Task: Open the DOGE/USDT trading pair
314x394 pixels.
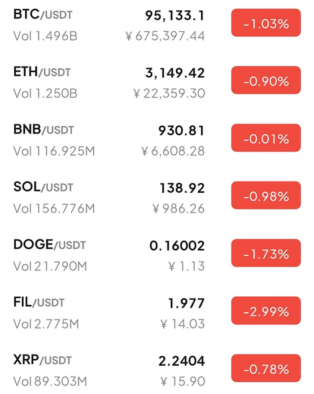Action: (x=49, y=245)
